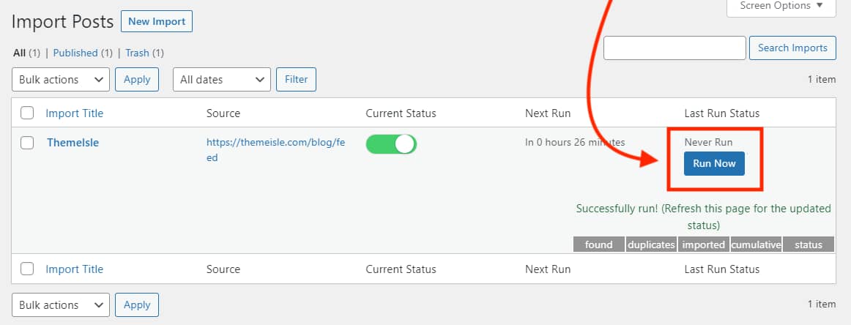
Task: Click 'In 0 hours 26 minutes' text
Action: [x=575, y=142]
